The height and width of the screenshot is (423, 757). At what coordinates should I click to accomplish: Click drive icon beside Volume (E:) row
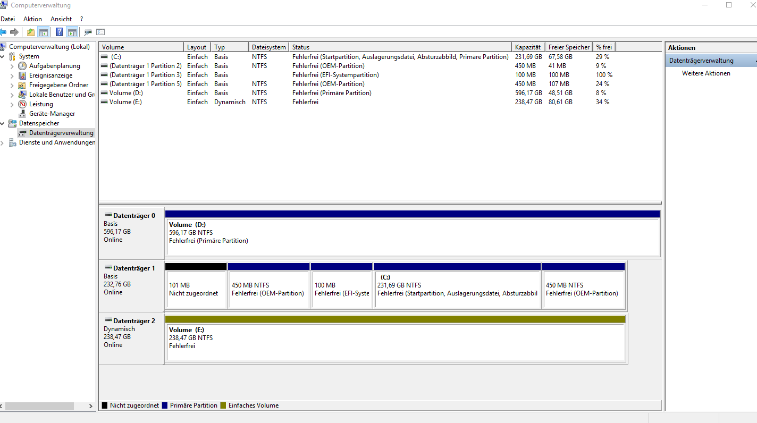coord(104,102)
